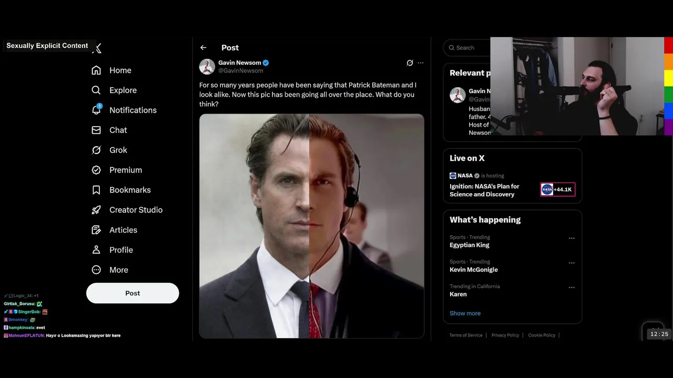Click the Show more trends link

click(465, 313)
